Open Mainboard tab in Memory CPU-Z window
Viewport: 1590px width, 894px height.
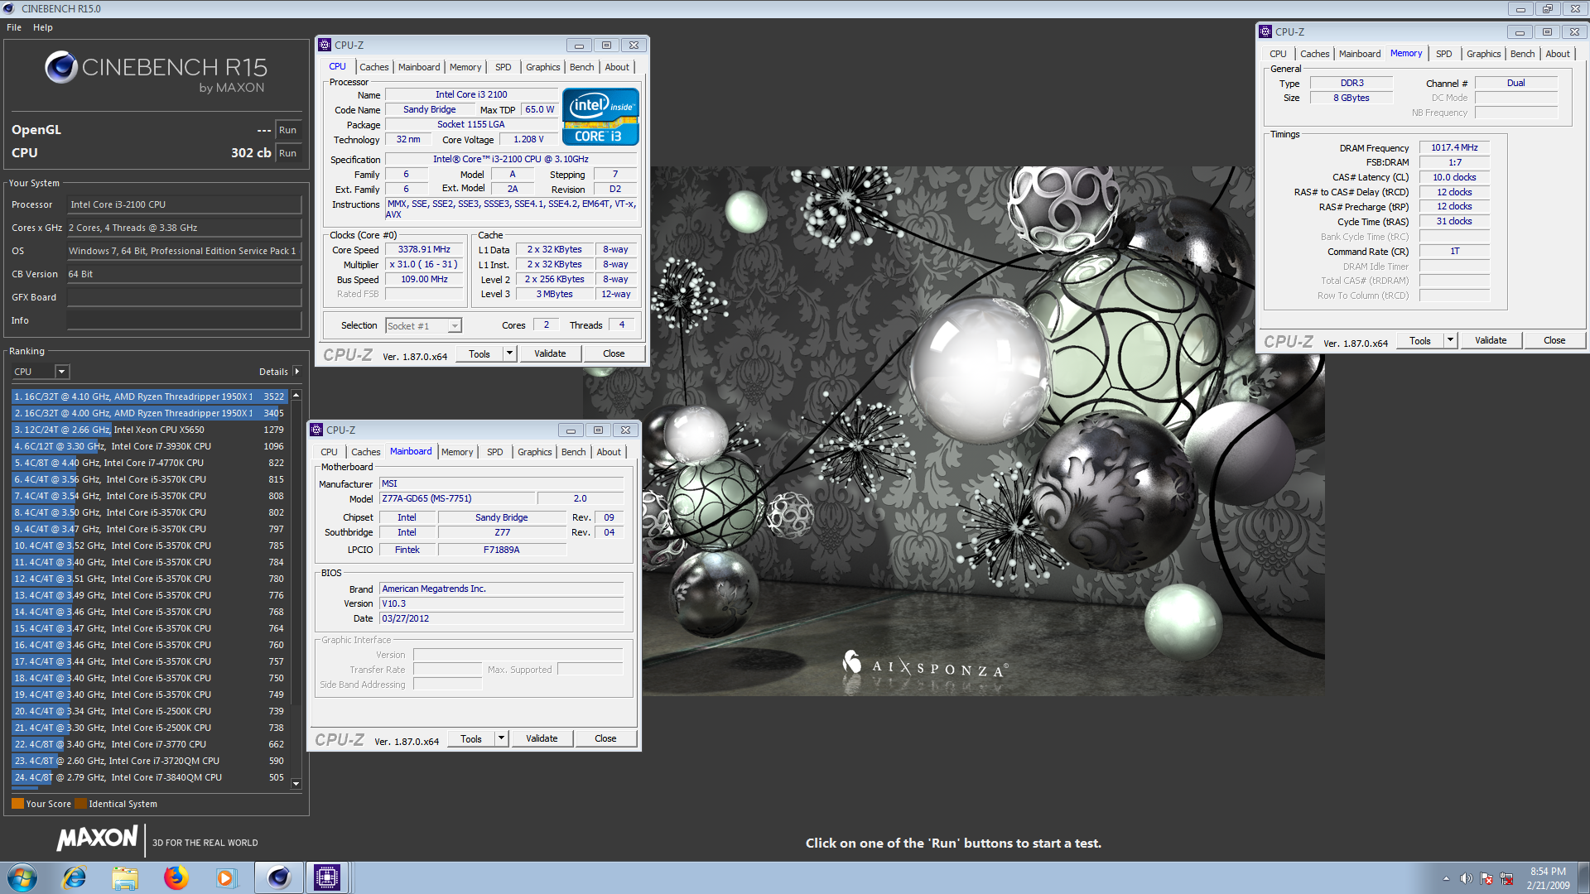coord(1360,54)
